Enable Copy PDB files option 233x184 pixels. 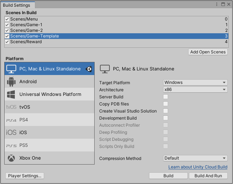(166, 104)
